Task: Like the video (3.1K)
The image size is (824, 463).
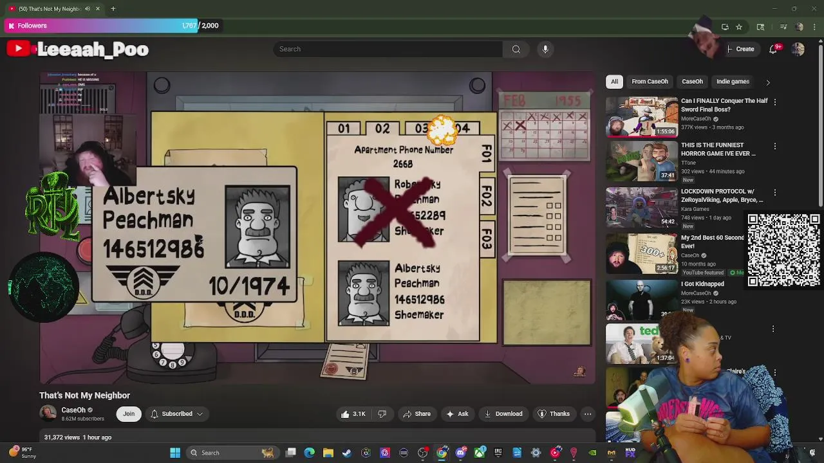Action: [353, 414]
